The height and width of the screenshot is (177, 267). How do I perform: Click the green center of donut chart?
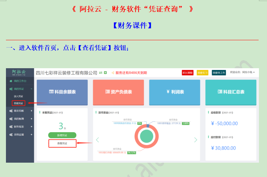tap(147, 136)
